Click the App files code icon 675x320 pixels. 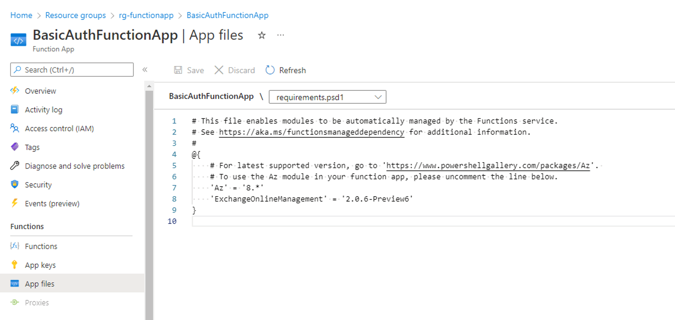pos(15,284)
